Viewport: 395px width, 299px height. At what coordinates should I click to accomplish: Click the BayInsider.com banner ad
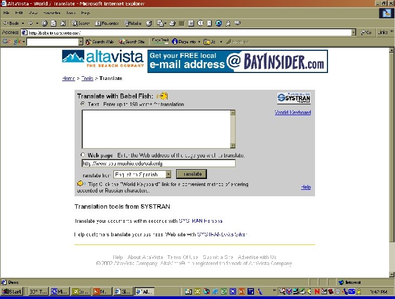[238, 61]
